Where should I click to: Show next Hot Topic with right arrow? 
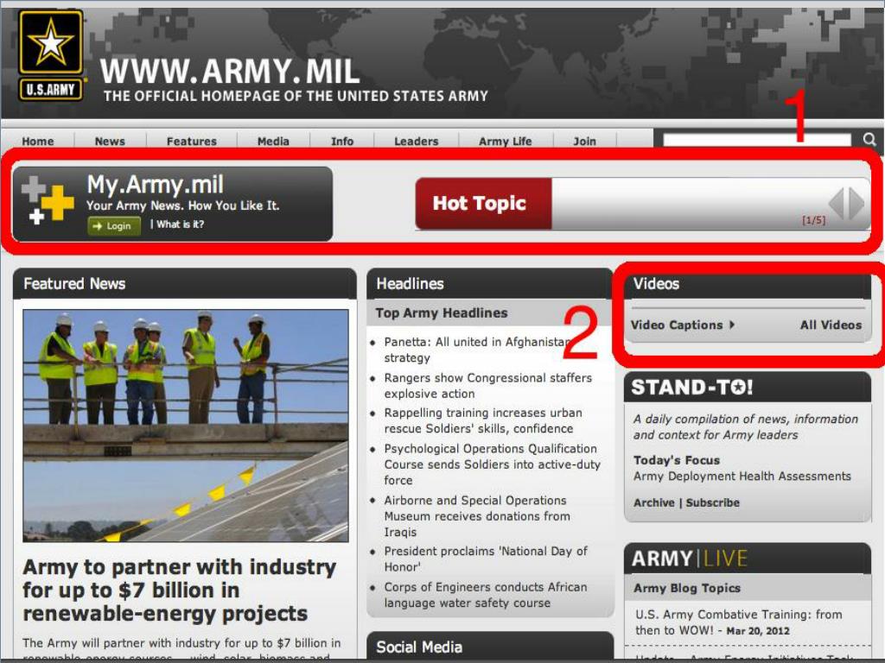856,203
